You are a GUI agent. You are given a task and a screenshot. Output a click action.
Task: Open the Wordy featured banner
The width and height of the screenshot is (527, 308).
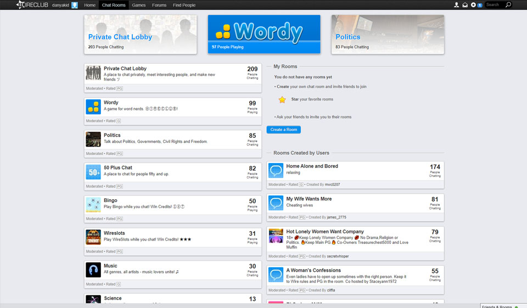click(263, 34)
